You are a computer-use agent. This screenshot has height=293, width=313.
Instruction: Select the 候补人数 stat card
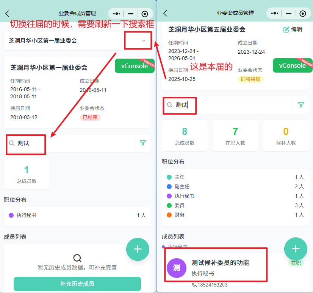[286, 135]
